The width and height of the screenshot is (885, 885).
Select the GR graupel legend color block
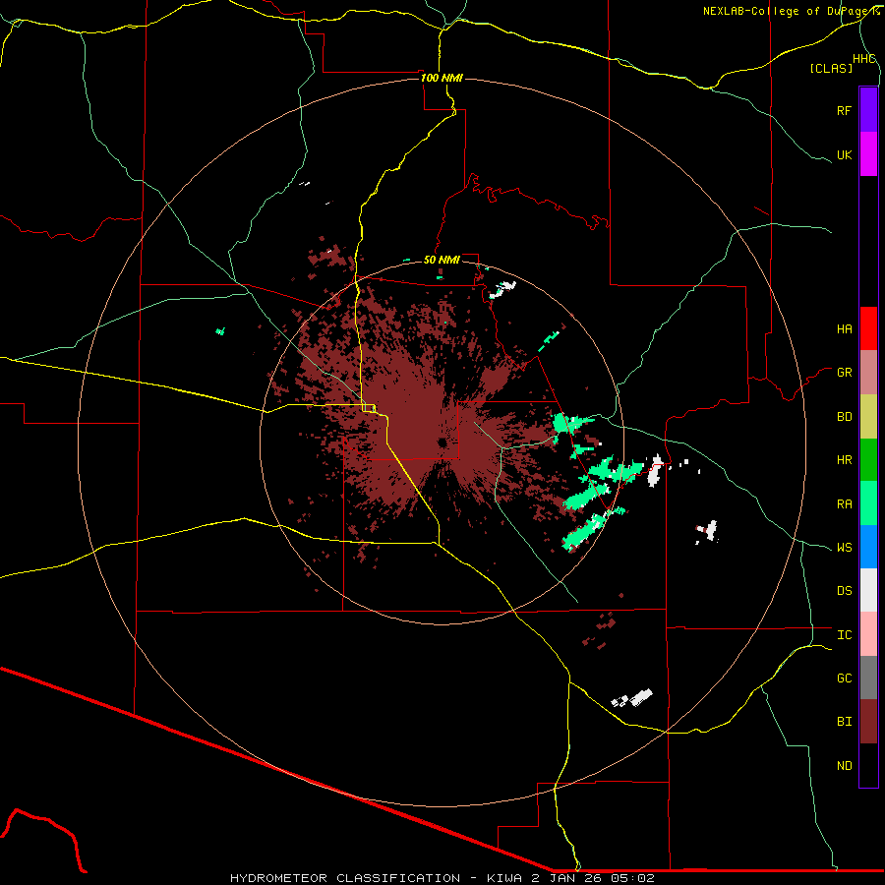click(x=868, y=373)
